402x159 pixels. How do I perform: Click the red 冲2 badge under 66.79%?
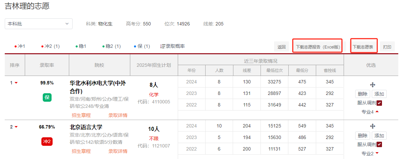[47, 141]
